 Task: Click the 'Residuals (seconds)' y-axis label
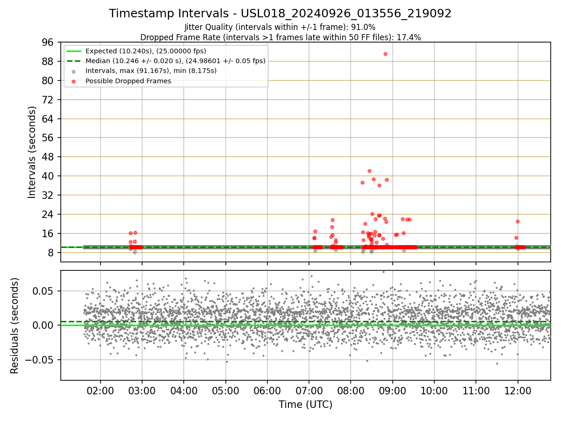[15, 326]
